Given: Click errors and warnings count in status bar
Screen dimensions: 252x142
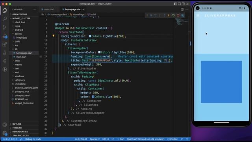Looking at the screenshot, I should pyautogui.click(x=10, y=139).
